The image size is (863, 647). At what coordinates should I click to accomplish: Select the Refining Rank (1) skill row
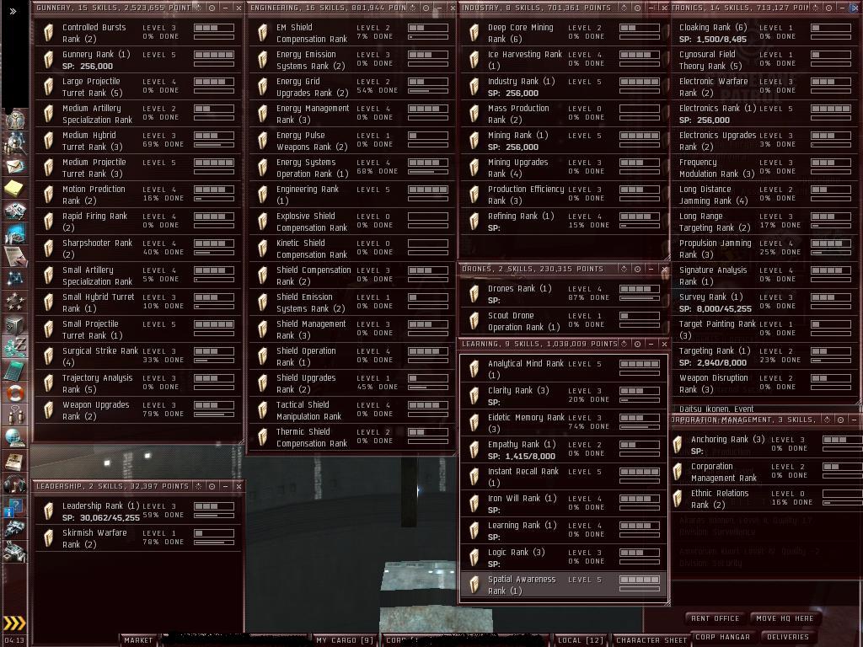pos(564,222)
